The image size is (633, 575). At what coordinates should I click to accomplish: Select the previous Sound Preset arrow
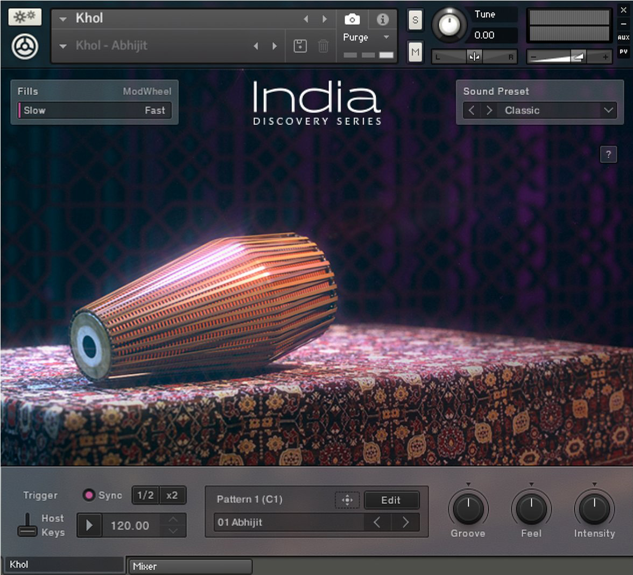pyautogui.click(x=472, y=110)
